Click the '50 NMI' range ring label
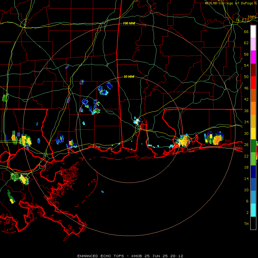This screenshot has width=258, height=258. coord(129,77)
